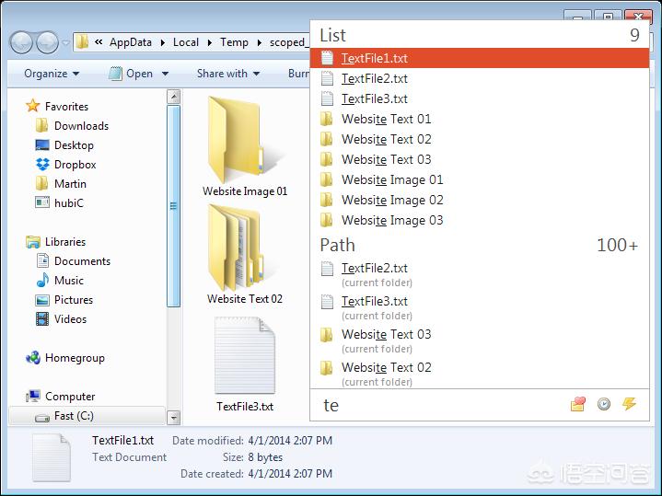The width and height of the screenshot is (662, 496).
Task: Choose Website Text 02 in List results
Action: click(x=480, y=139)
